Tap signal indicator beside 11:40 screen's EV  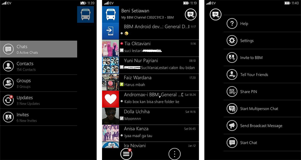point(208,3)
